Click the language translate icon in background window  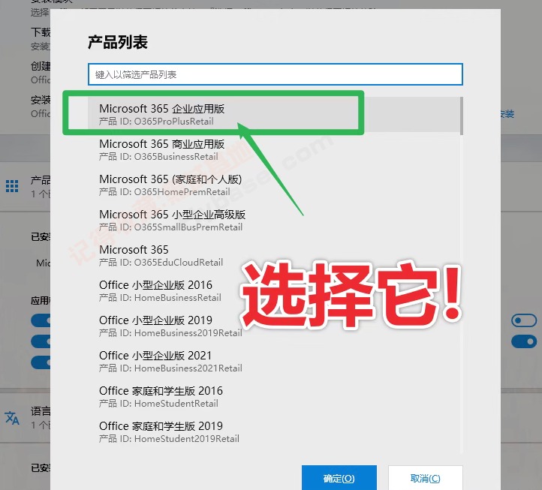pyautogui.click(x=12, y=418)
